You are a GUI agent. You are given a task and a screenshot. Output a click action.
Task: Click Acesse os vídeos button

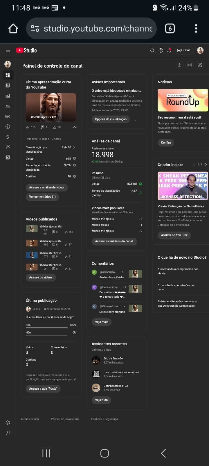point(41,277)
